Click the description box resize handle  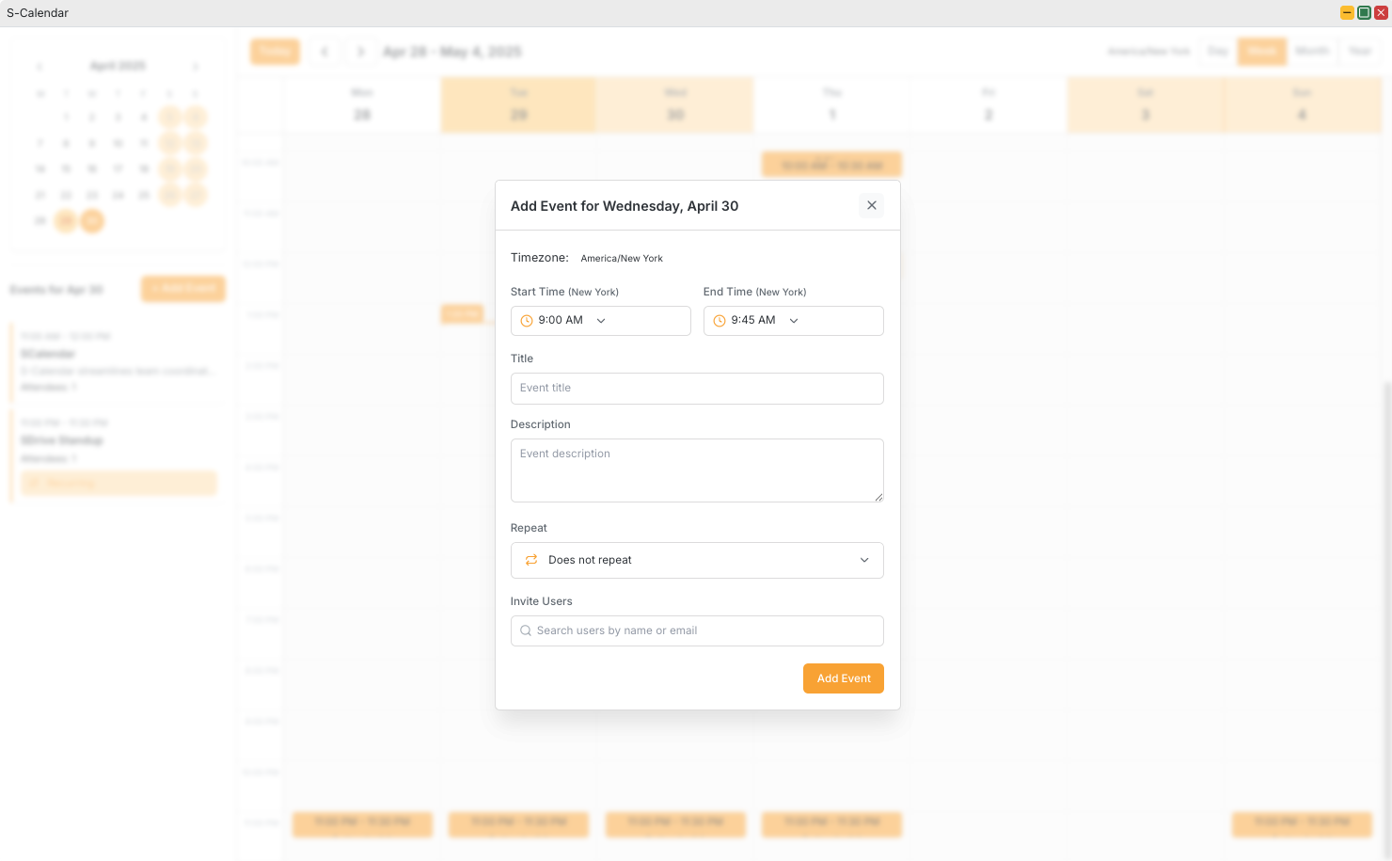(878, 497)
